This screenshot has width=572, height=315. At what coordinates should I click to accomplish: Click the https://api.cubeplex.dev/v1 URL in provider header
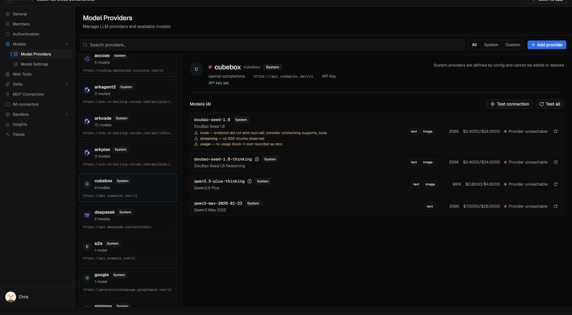point(283,76)
